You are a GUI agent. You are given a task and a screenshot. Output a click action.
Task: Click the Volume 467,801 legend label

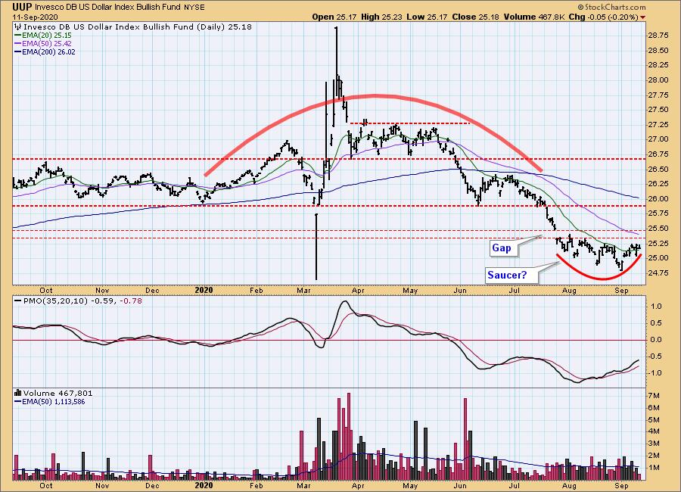tap(58, 394)
